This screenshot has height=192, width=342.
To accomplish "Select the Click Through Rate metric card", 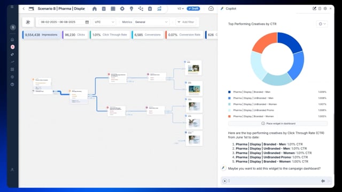I will tap(110, 35).
